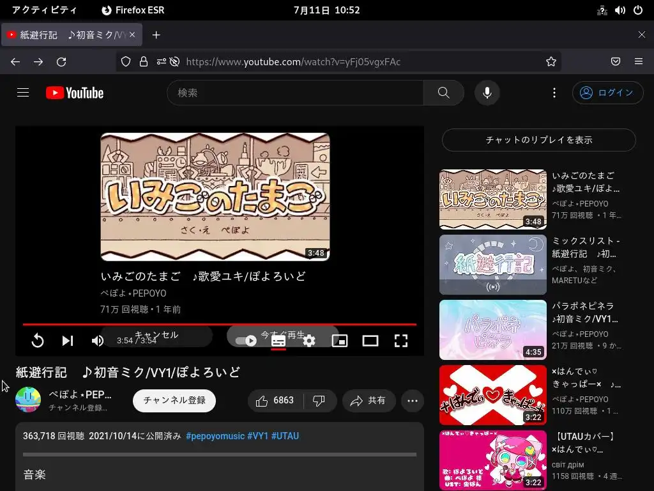Image resolution: width=654 pixels, height=491 pixels.
Task: Open the #UTAU hashtag link
Action: point(285,436)
